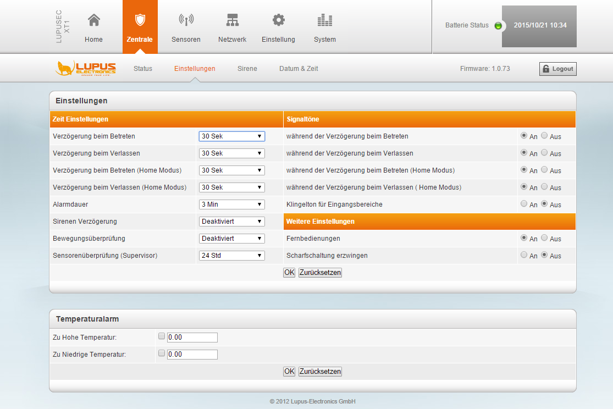Enable the Zu Hohe Temperatur checkbox
Viewport: 613px width, 409px height.
tap(162, 336)
